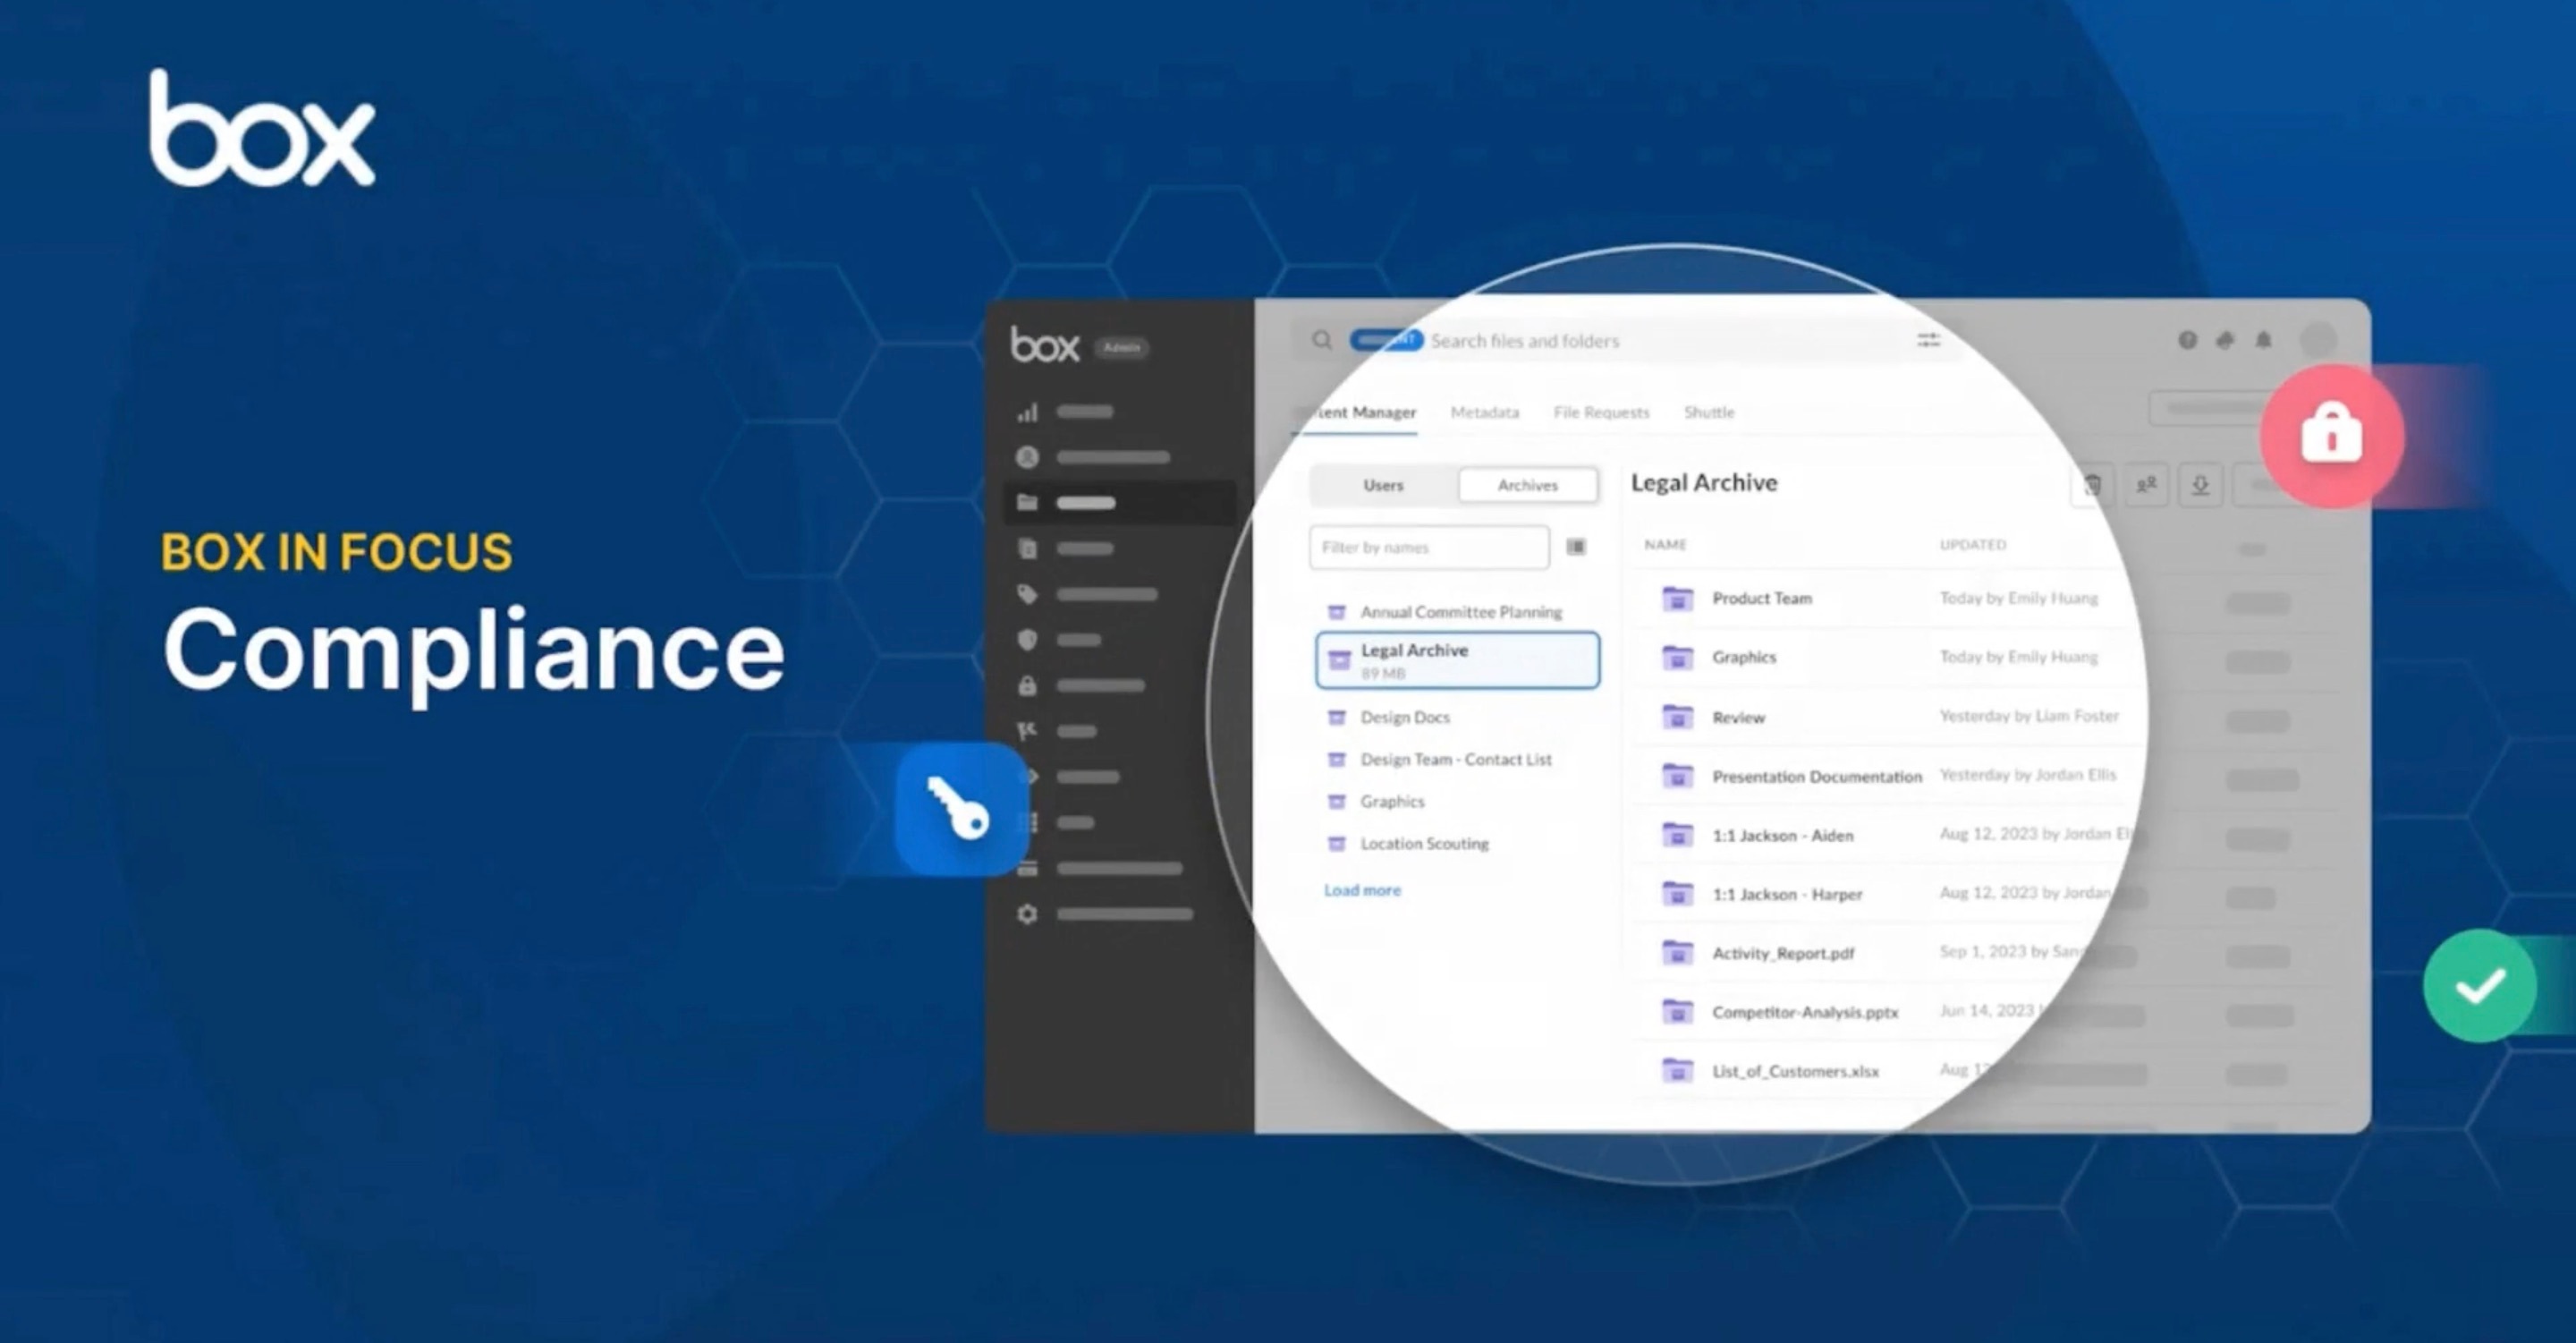Open the tag classification sidebar icon
The width and height of the screenshot is (2576, 1343).
[x=1027, y=594]
